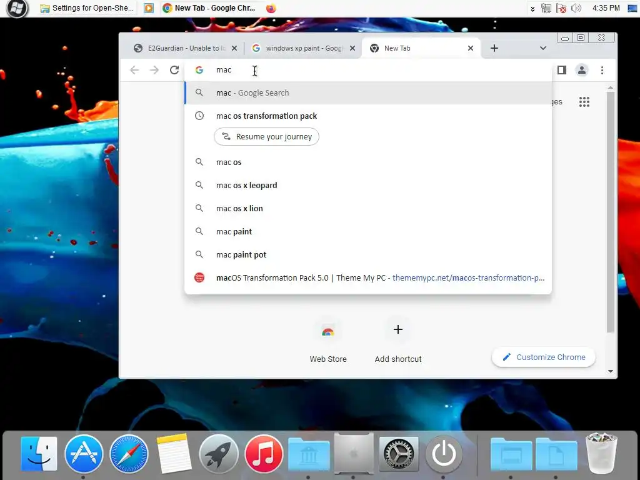
Task: Expand hidden tray icons chevron
Action: (532, 9)
